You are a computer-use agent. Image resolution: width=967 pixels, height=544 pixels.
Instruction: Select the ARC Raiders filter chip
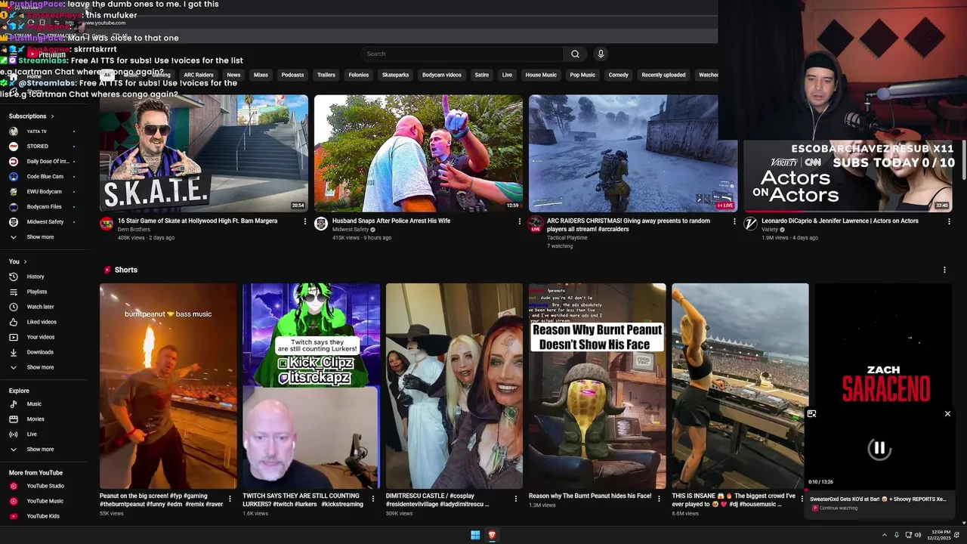coord(199,75)
